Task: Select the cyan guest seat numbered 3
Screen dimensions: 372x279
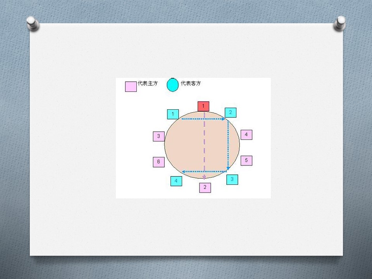Action: 232,179
